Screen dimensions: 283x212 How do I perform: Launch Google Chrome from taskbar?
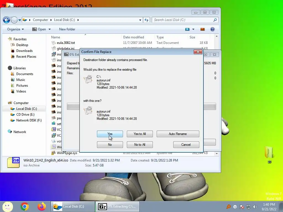coord(25,206)
